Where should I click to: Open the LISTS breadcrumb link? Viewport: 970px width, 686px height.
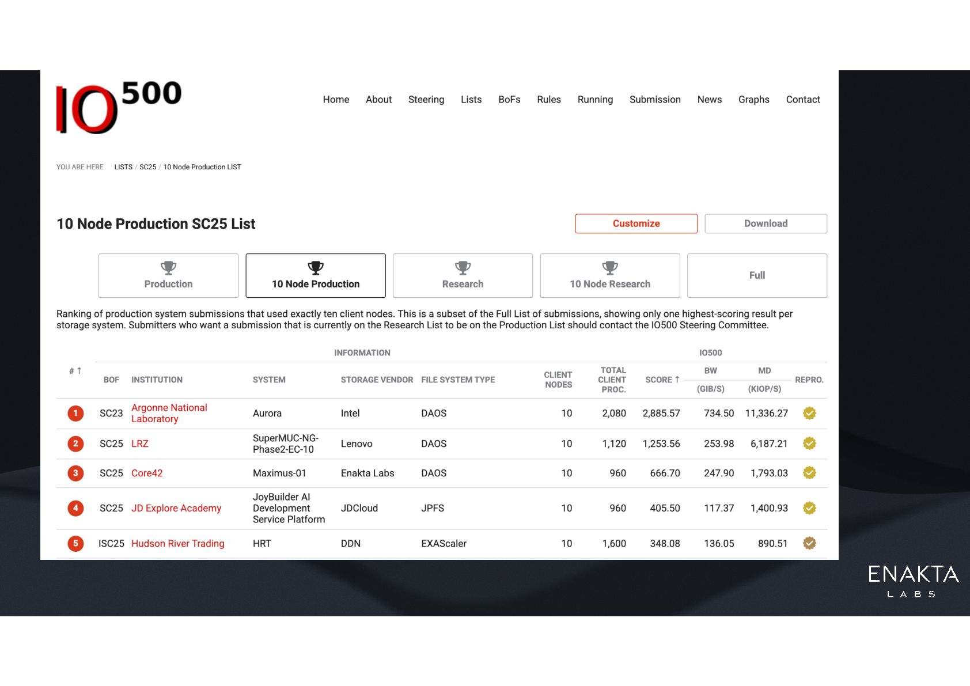tap(123, 167)
